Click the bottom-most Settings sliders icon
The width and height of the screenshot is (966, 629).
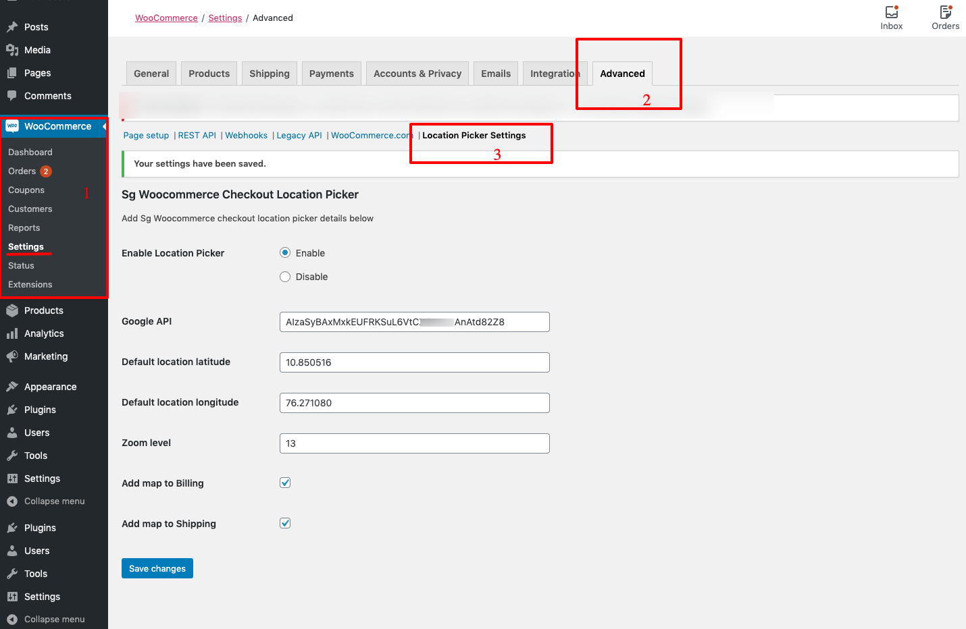(12, 597)
